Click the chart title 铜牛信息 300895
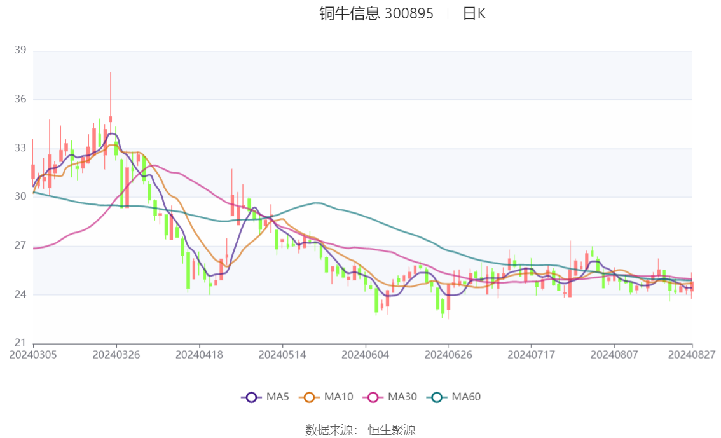This screenshot has height=438, width=721. pos(376,13)
